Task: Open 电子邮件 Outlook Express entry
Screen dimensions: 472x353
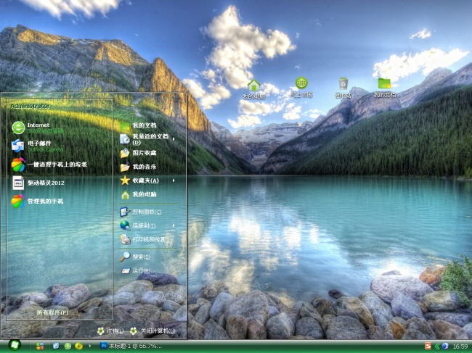Action: coord(44,146)
